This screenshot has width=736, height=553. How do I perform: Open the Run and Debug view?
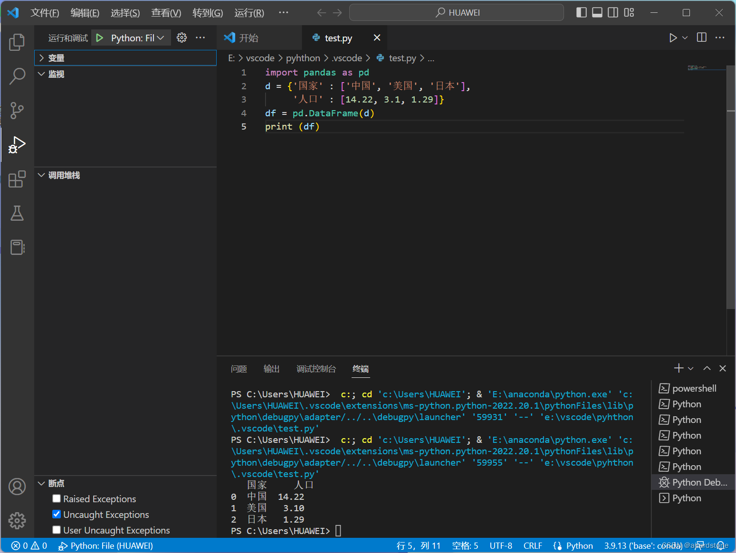[17, 145]
